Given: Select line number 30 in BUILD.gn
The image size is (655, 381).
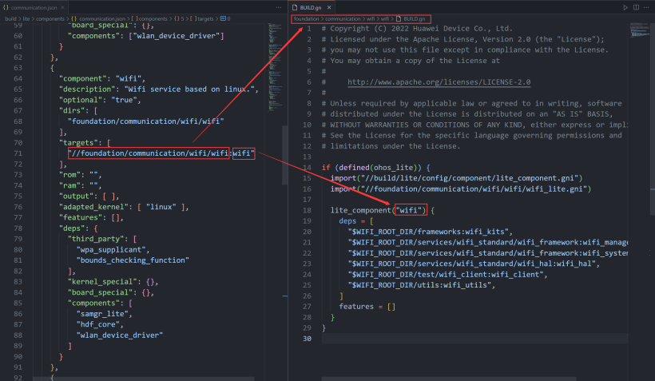Looking at the screenshot, I should click(307, 339).
